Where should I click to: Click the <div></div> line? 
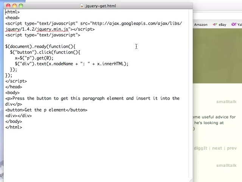[x=19, y=116]
